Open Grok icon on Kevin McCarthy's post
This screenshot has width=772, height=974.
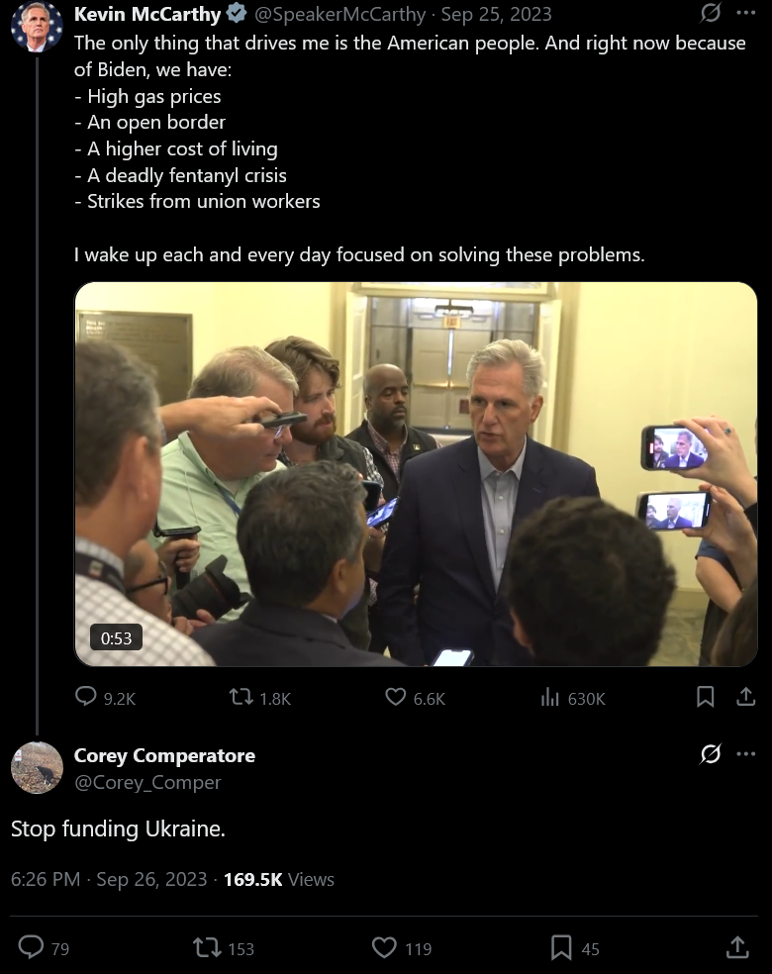tap(710, 13)
